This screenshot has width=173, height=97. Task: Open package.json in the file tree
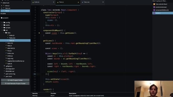pyautogui.click(x=10, y=69)
